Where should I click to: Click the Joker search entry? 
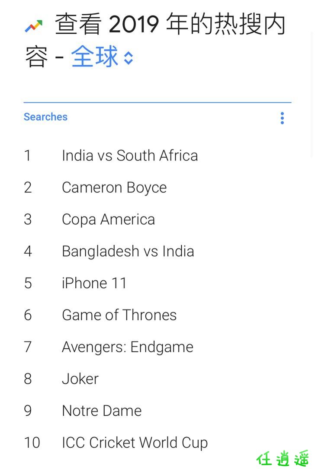[80, 379]
